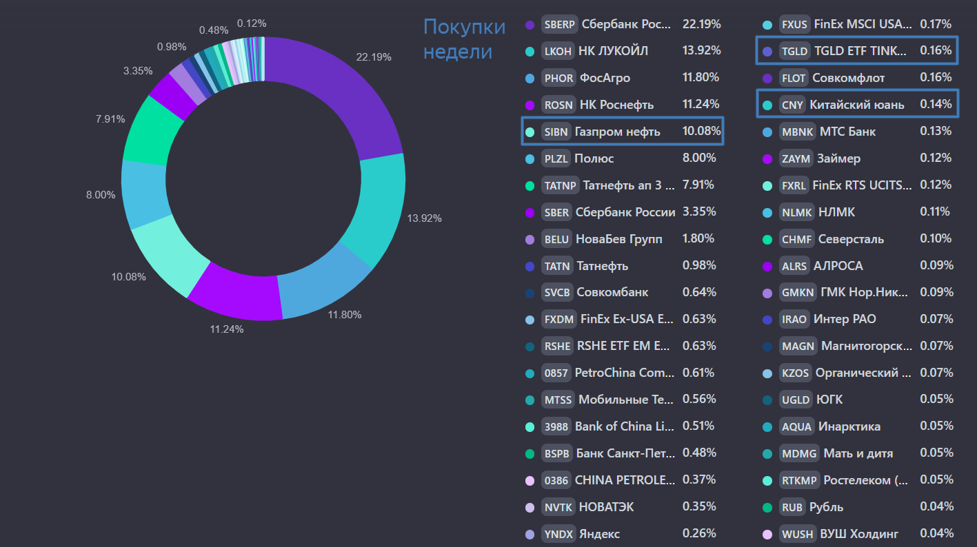Select the LKOH legend color dot

pyautogui.click(x=530, y=51)
